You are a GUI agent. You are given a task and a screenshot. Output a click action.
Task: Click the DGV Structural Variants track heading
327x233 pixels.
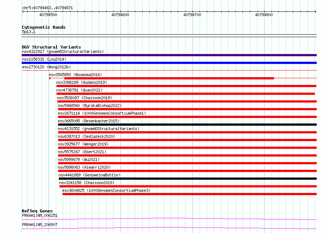(x=51, y=47)
